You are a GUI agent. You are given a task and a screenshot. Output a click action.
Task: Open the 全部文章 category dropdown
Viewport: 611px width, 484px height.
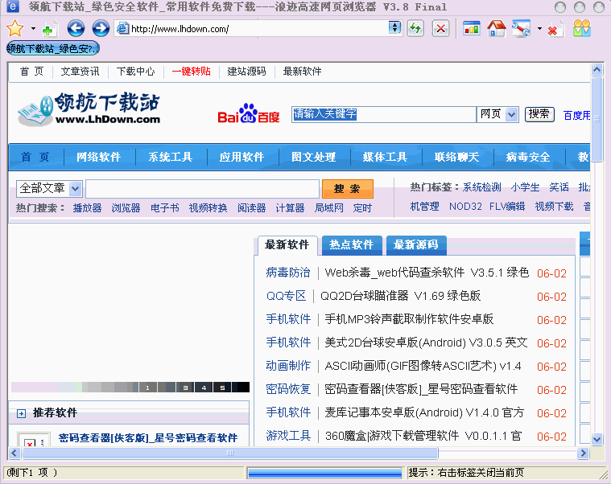coord(75,189)
